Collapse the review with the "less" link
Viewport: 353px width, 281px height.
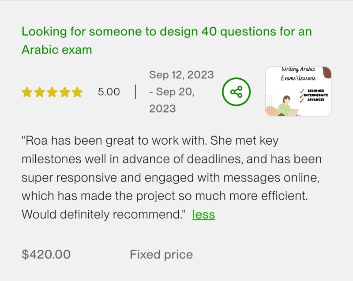click(x=203, y=215)
